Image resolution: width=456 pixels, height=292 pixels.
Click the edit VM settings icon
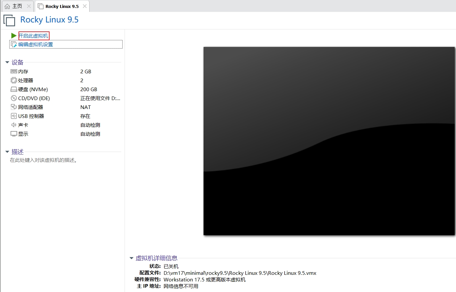(14, 44)
